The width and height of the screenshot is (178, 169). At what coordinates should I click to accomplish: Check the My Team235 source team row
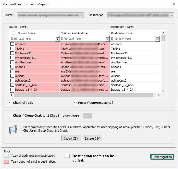coord(12,53)
